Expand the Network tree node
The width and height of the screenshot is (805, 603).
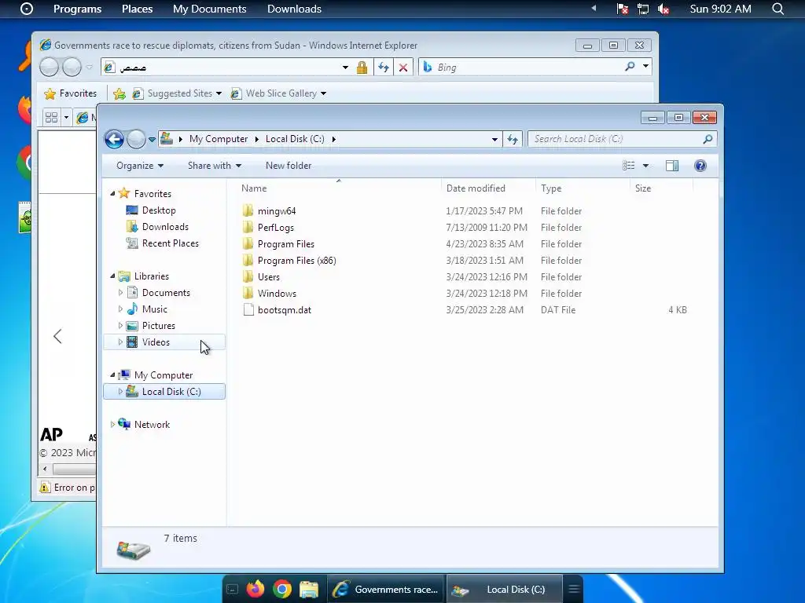pyautogui.click(x=112, y=424)
